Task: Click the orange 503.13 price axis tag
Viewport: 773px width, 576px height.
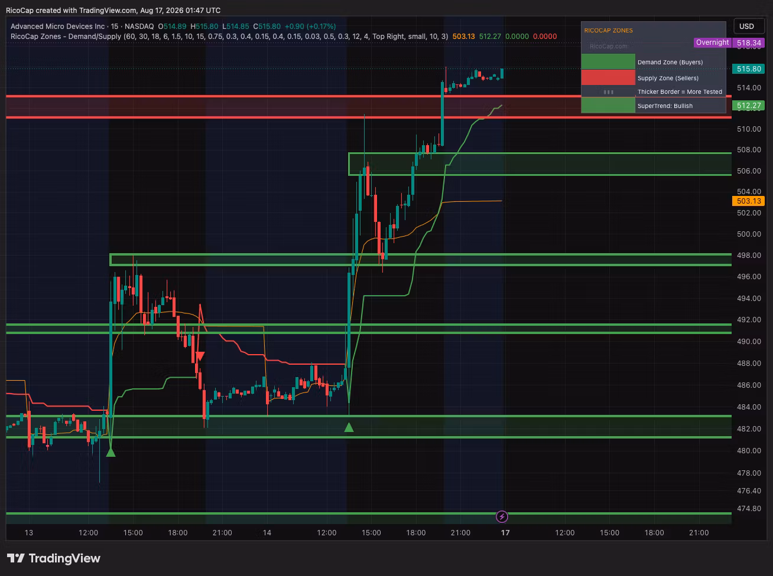Action: [x=749, y=201]
